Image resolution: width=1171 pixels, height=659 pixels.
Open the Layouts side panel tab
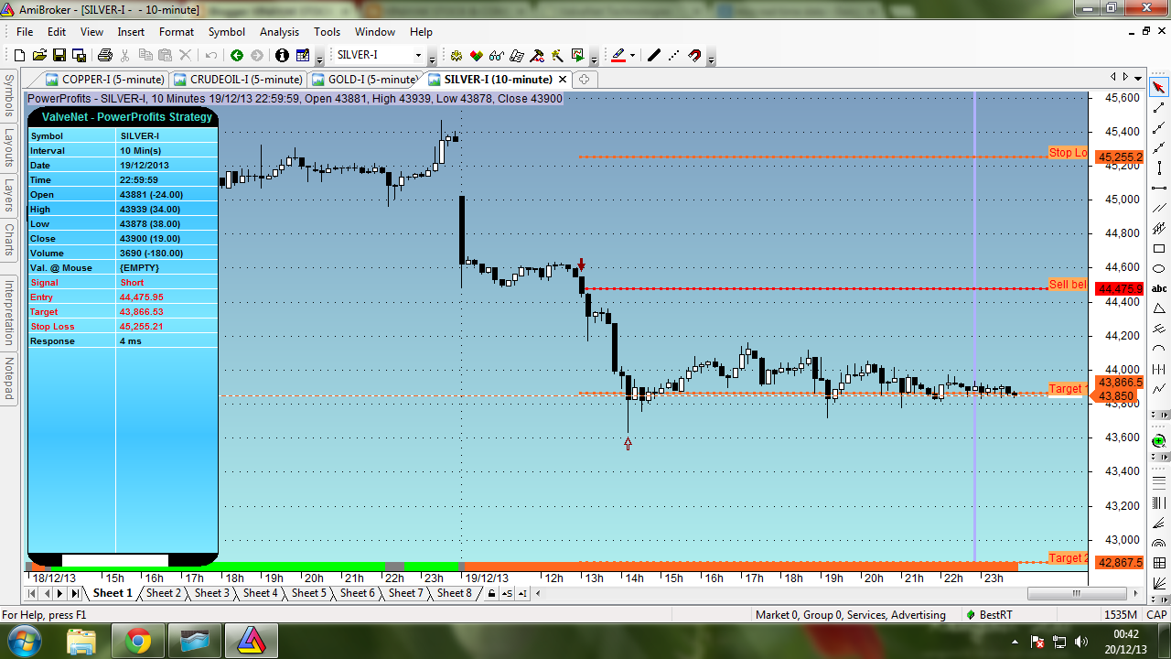[x=9, y=146]
